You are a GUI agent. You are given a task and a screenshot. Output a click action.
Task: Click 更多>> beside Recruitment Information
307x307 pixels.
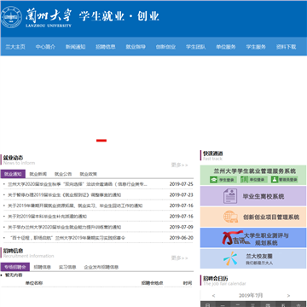[x=179, y=258]
